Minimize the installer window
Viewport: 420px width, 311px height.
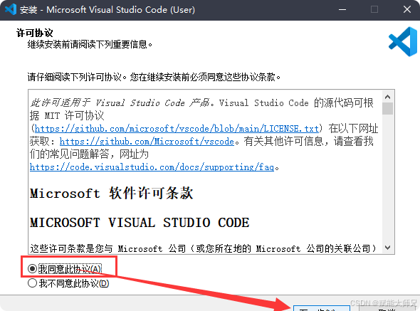tap(342, 10)
